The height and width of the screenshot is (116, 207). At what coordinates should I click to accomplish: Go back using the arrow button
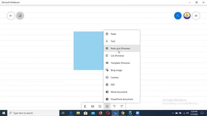[11, 16]
